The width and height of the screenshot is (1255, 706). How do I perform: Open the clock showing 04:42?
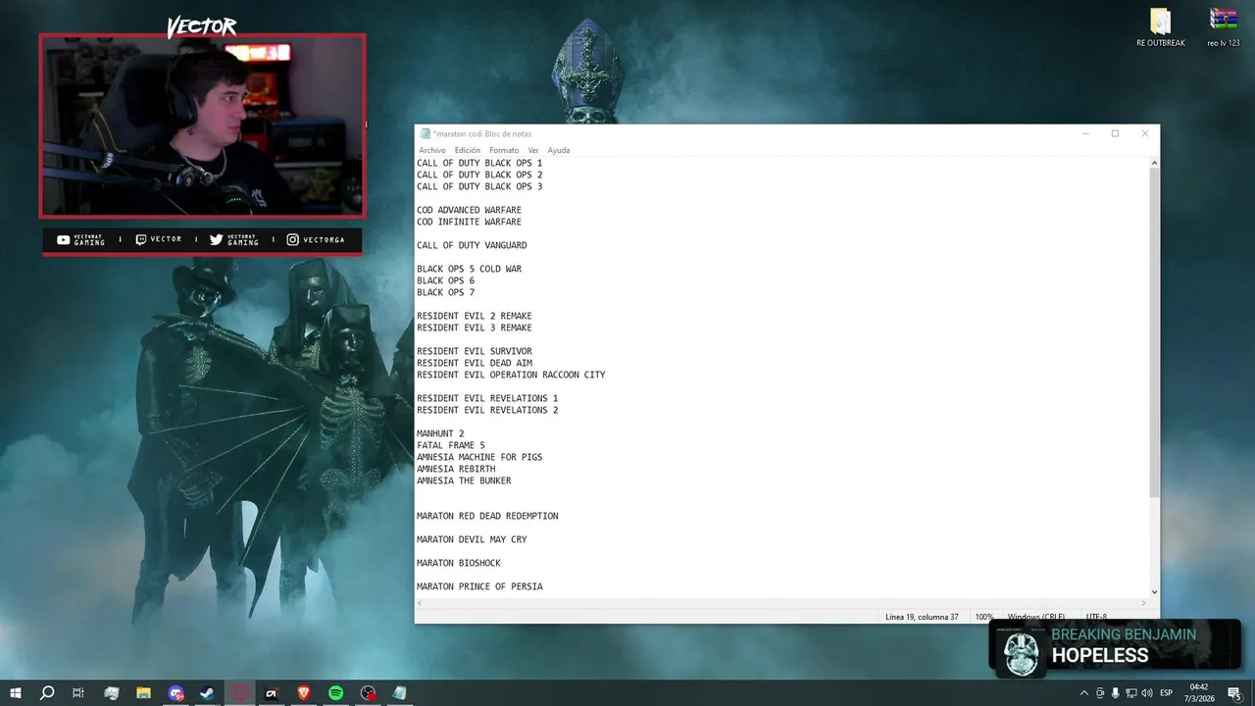(x=1198, y=693)
